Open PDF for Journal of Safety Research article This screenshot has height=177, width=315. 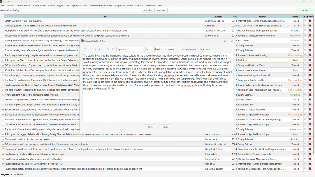point(310,110)
